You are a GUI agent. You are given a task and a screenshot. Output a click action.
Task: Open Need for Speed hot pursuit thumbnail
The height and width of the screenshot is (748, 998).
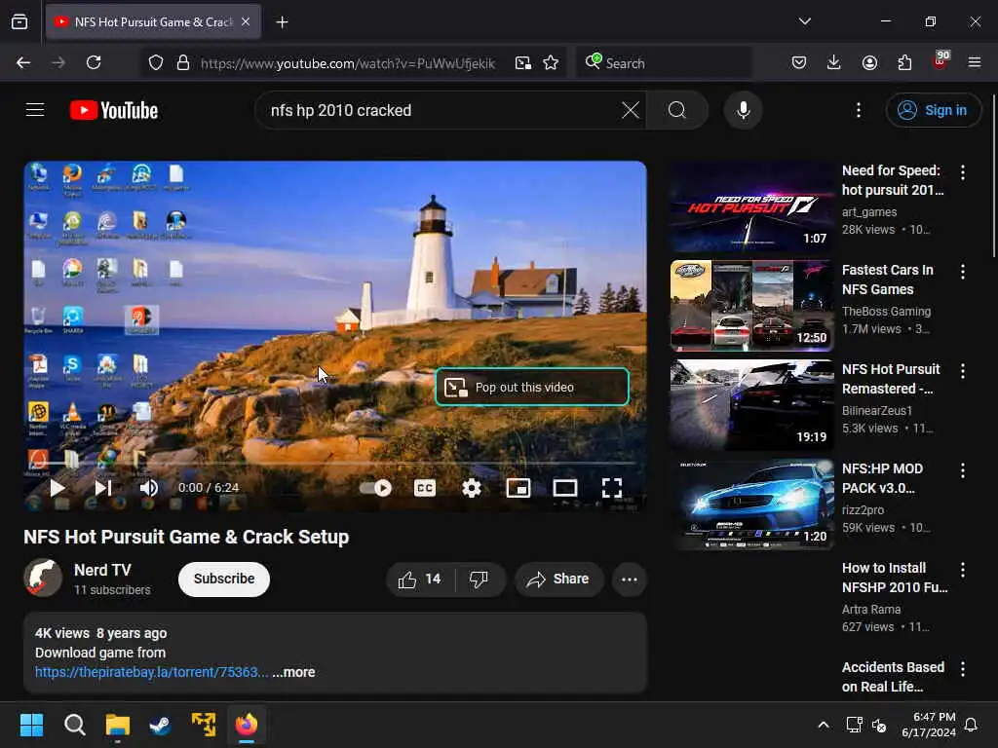751,206
